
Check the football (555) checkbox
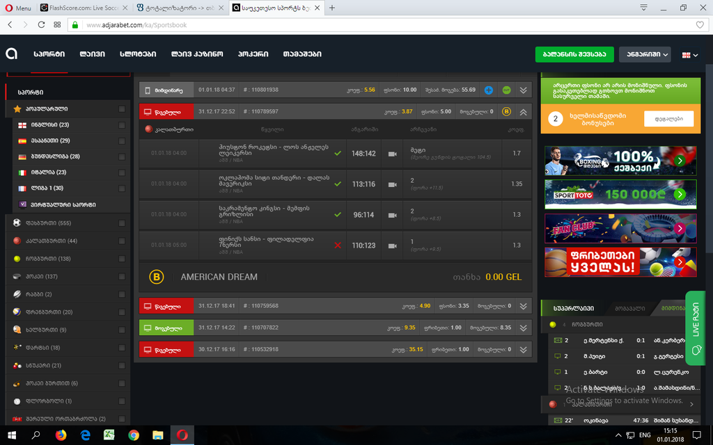point(121,223)
